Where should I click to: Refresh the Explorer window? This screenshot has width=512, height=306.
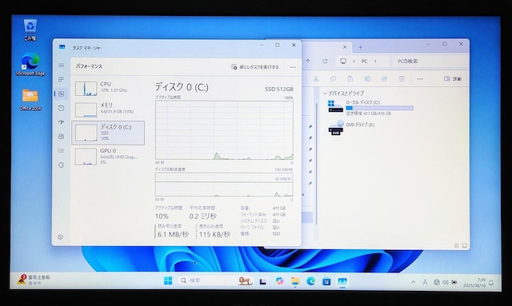(325, 61)
